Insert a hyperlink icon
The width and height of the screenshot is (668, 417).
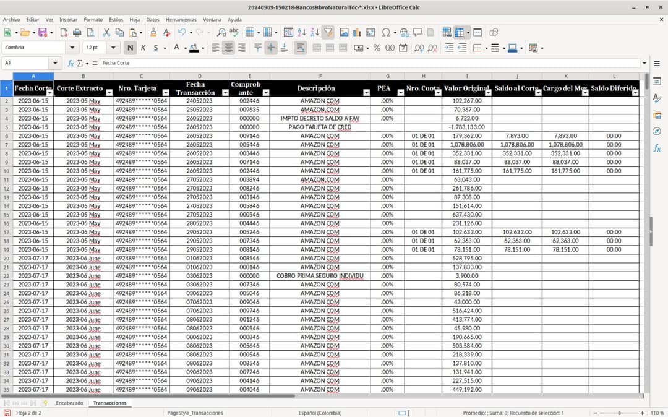point(405,32)
